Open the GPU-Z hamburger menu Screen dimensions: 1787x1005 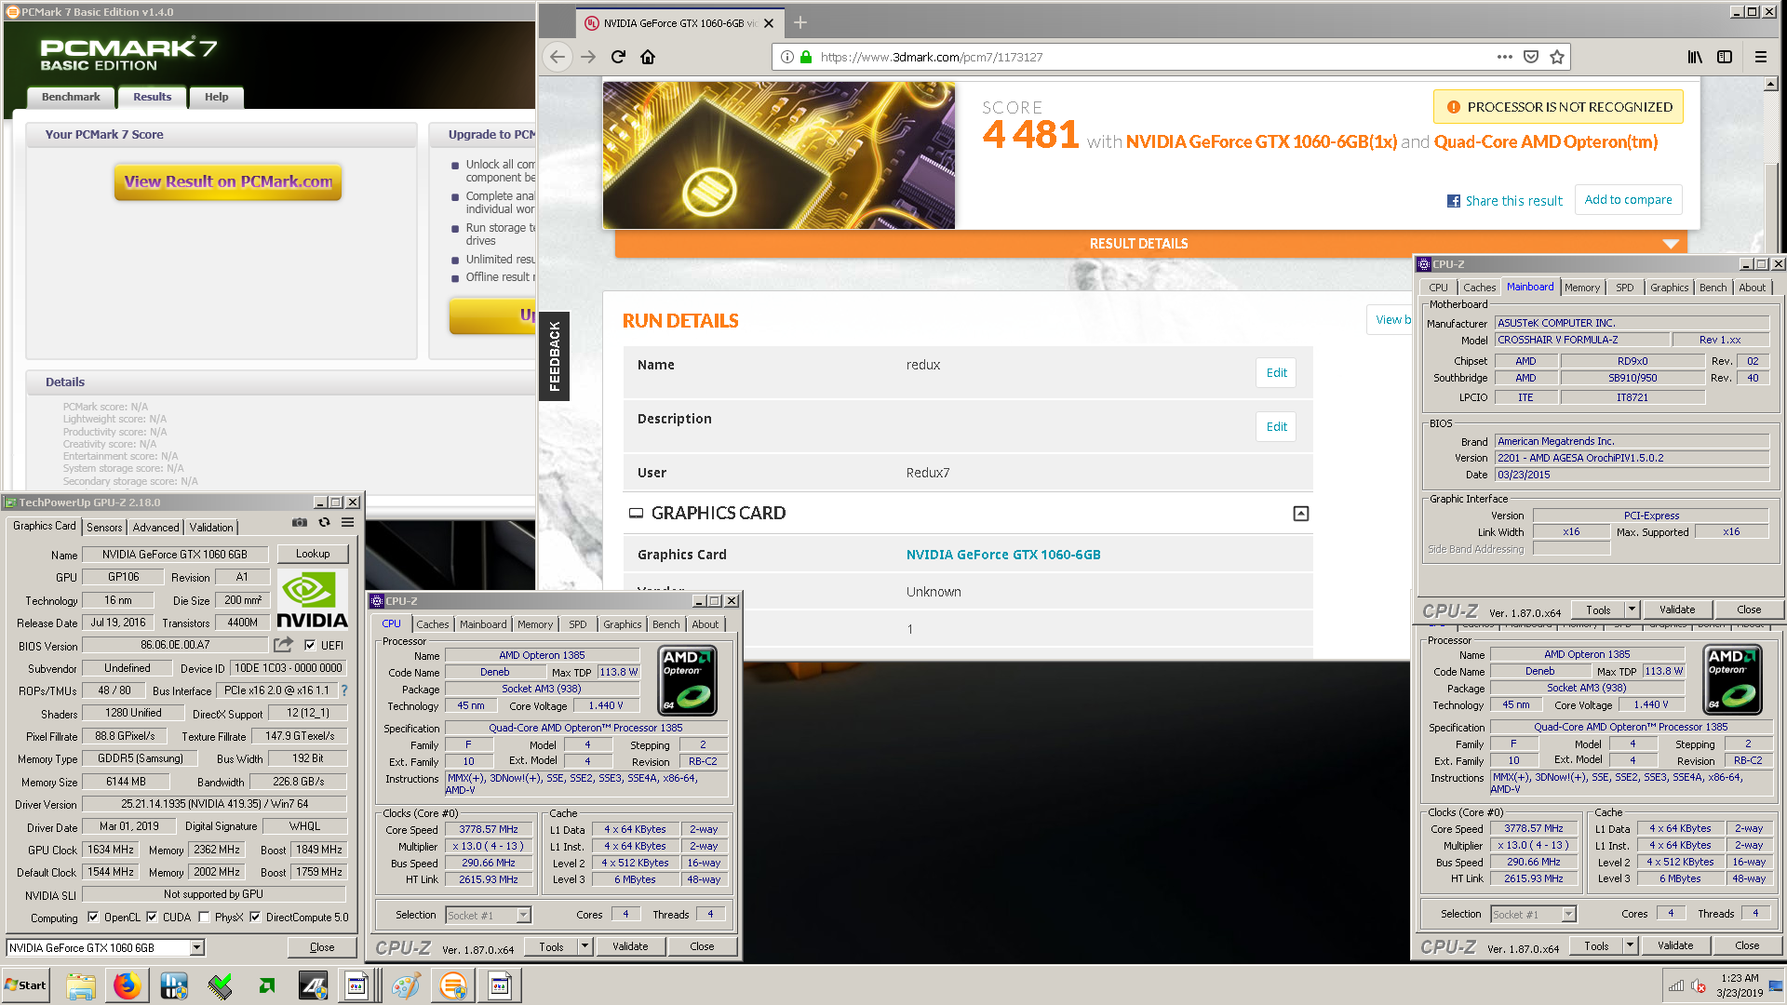coord(347,523)
